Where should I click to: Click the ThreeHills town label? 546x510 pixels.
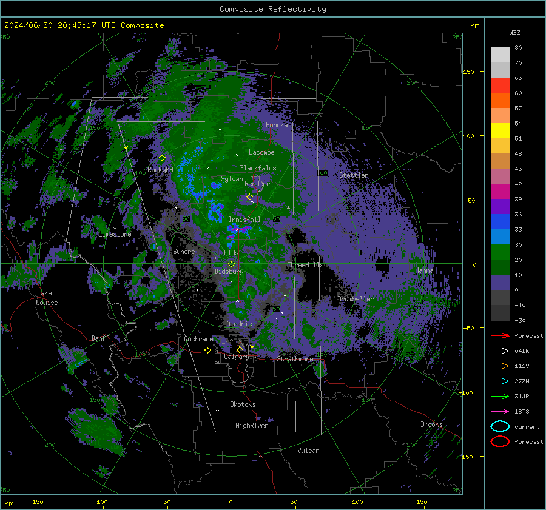(305, 265)
